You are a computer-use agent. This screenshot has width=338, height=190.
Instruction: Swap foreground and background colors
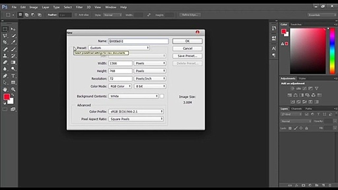12,95
